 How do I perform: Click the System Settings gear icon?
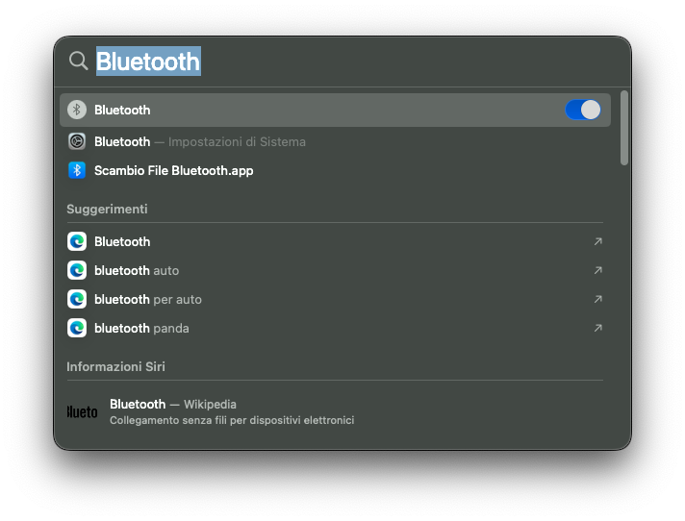[x=77, y=141]
